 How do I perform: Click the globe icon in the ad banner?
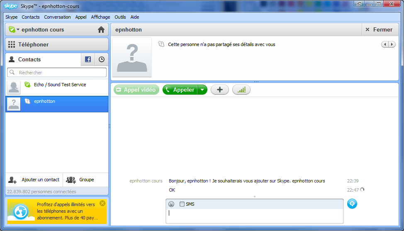coord(21,212)
